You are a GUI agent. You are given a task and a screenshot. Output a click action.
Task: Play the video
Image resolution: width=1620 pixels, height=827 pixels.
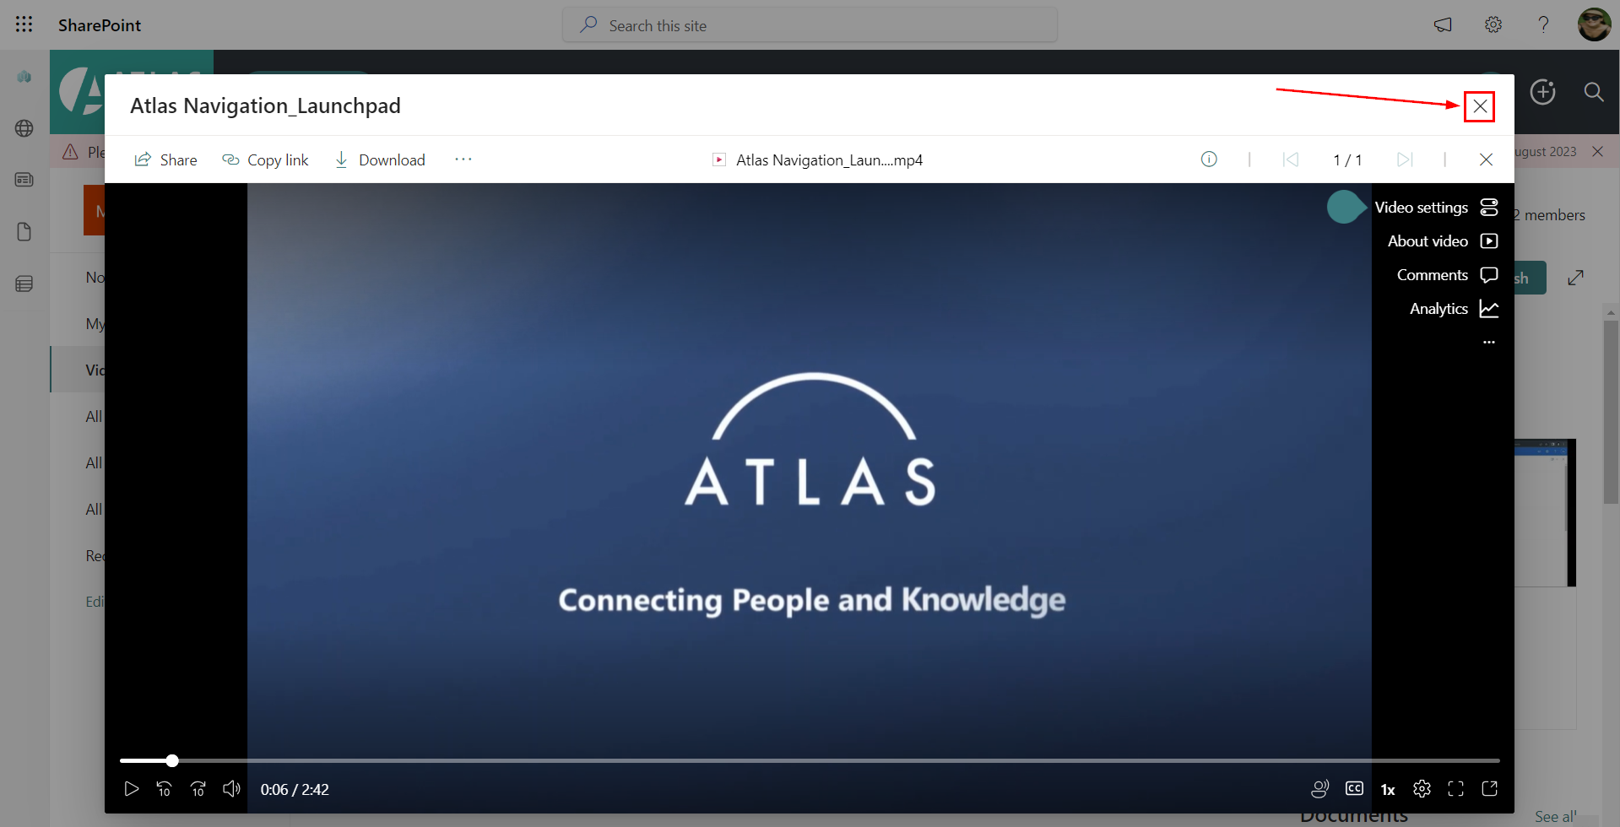[x=132, y=789]
